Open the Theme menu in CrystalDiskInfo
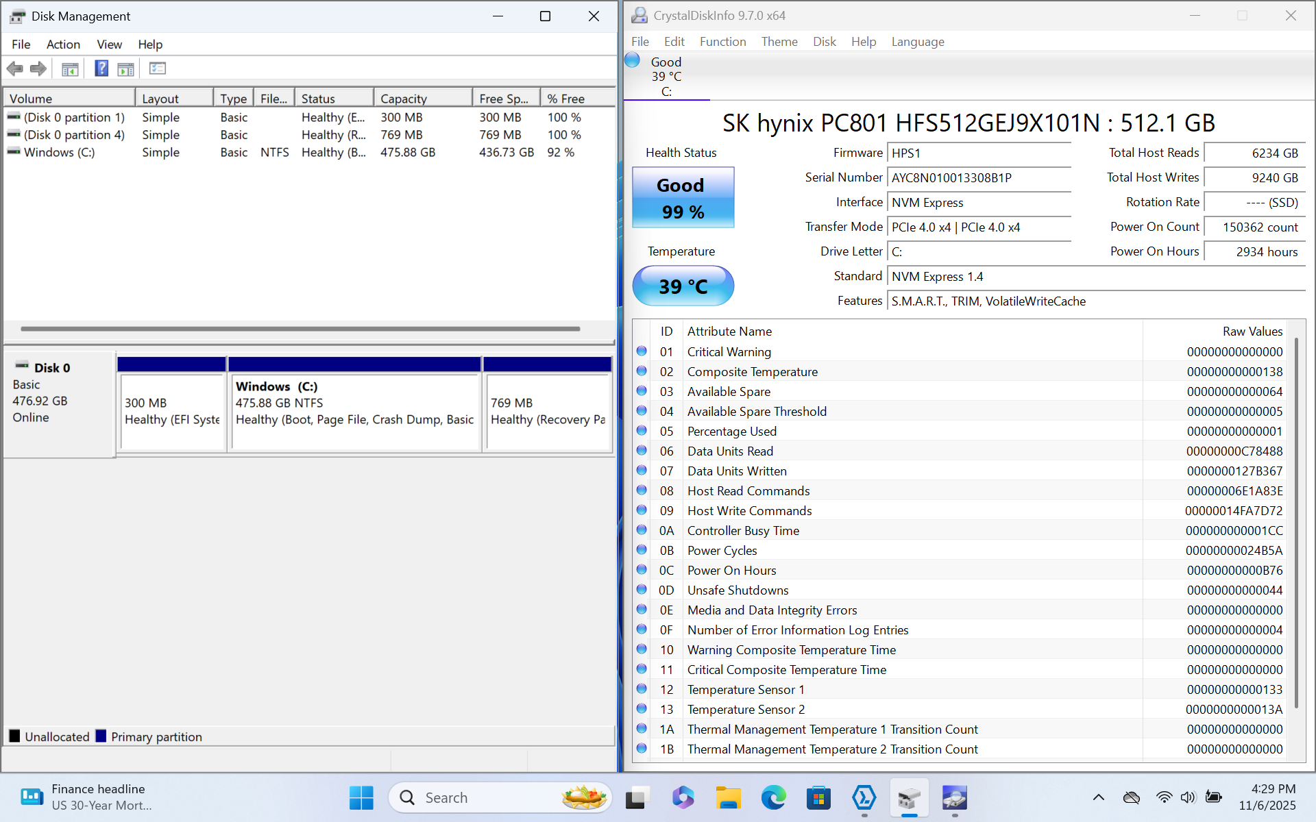The image size is (1316, 822). point(779,42)
